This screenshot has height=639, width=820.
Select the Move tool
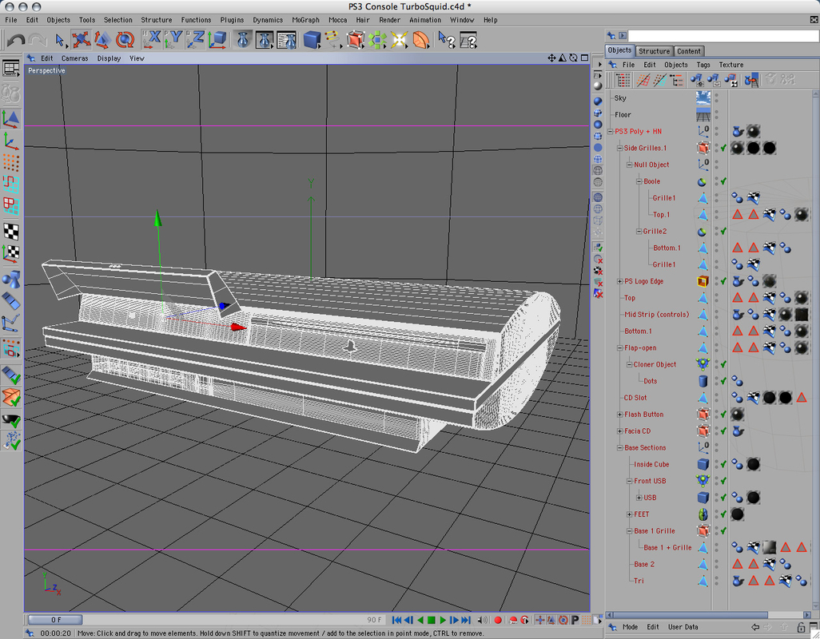81,39
